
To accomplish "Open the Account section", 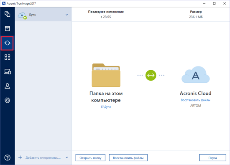I will (8, 86).
